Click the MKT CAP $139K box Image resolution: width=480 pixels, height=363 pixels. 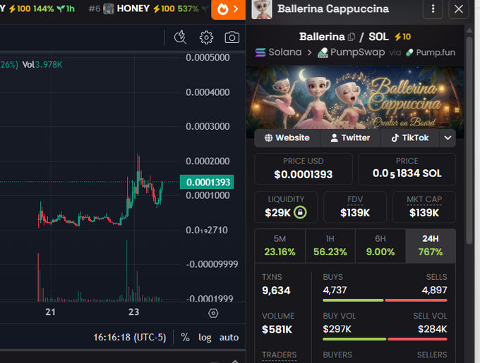point(424,207)
